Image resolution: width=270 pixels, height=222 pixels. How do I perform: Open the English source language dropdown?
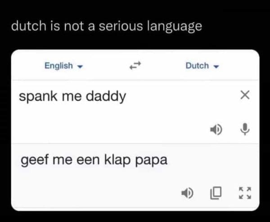coord(63,66)
